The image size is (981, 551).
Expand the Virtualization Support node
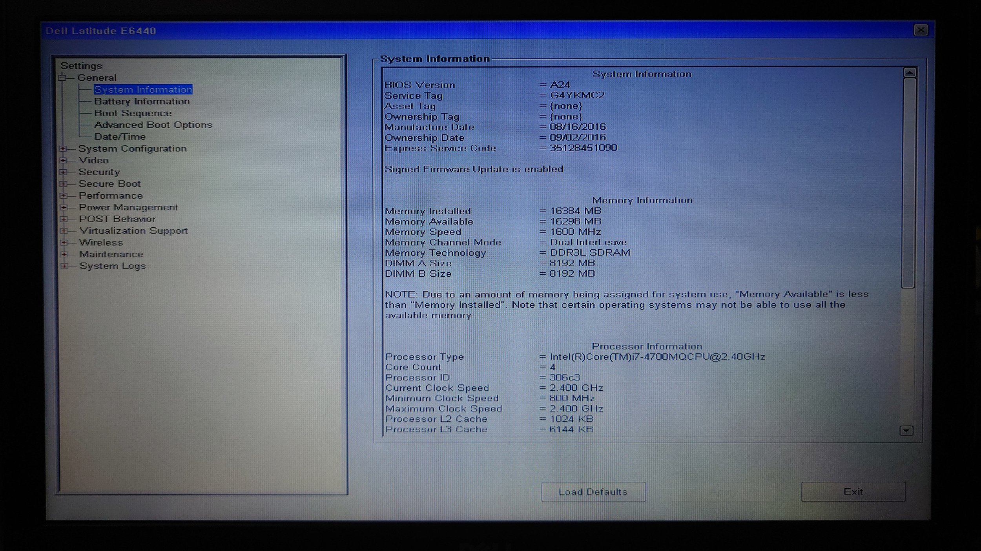click(x=64, y=231)
